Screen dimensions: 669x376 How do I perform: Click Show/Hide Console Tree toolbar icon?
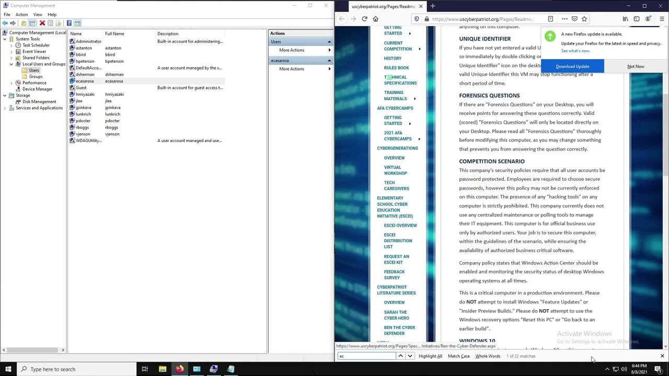[x=32, y=23]
